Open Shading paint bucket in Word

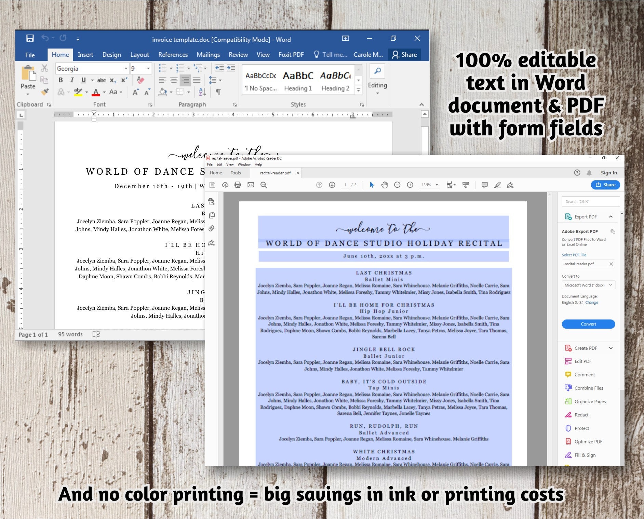point(163,92)
